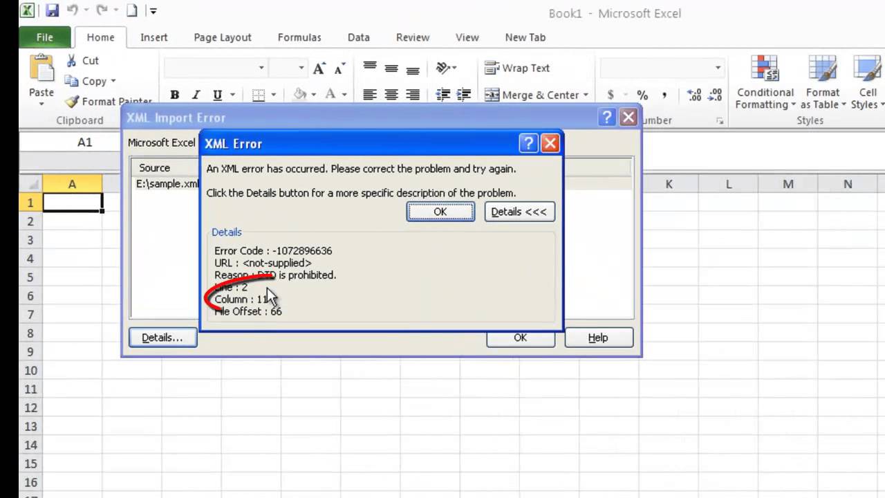Decrease decimal places

[716, 95]
